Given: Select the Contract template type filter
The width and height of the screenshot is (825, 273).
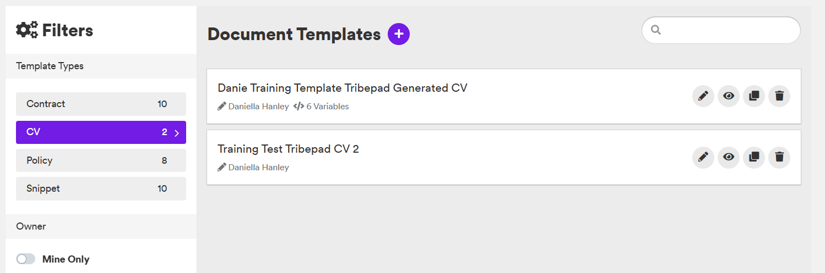Looking at the screenshot, I should (101, 104).
